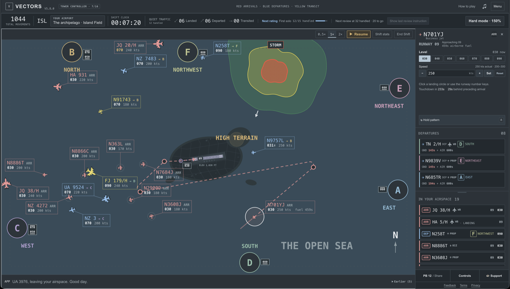This screenshot has width=510, height=289.
Task: Resume the simulation
Action: point(359,34)
